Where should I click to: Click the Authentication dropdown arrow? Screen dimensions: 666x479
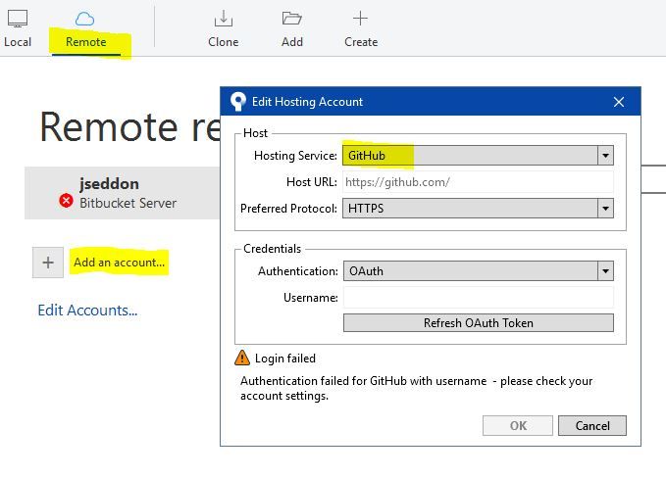coord(606,271)
